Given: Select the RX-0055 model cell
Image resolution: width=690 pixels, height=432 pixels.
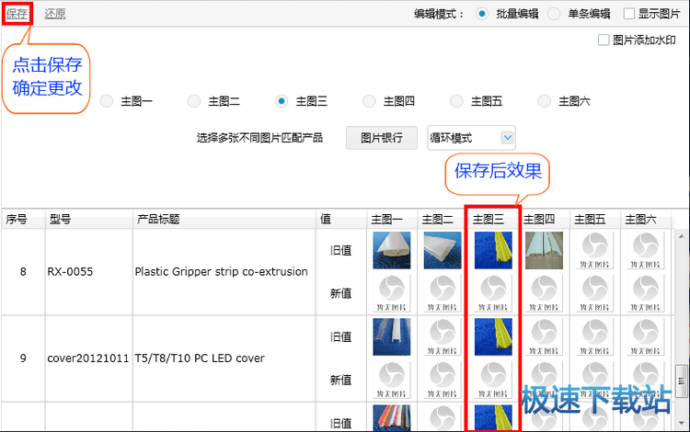Looking at the screenshot, I should coord(88,271).
